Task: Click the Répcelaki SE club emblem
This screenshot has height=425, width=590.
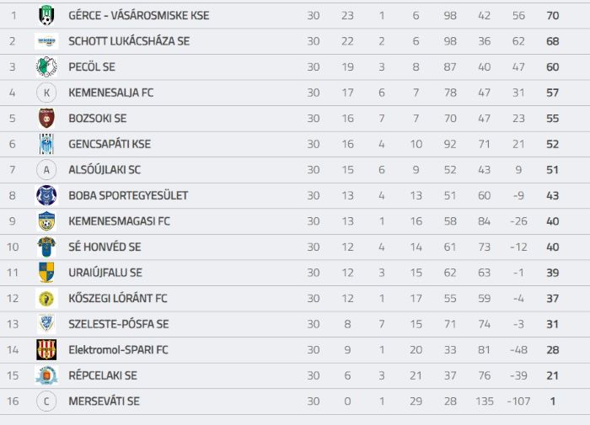Action: (x=46, y=375)
